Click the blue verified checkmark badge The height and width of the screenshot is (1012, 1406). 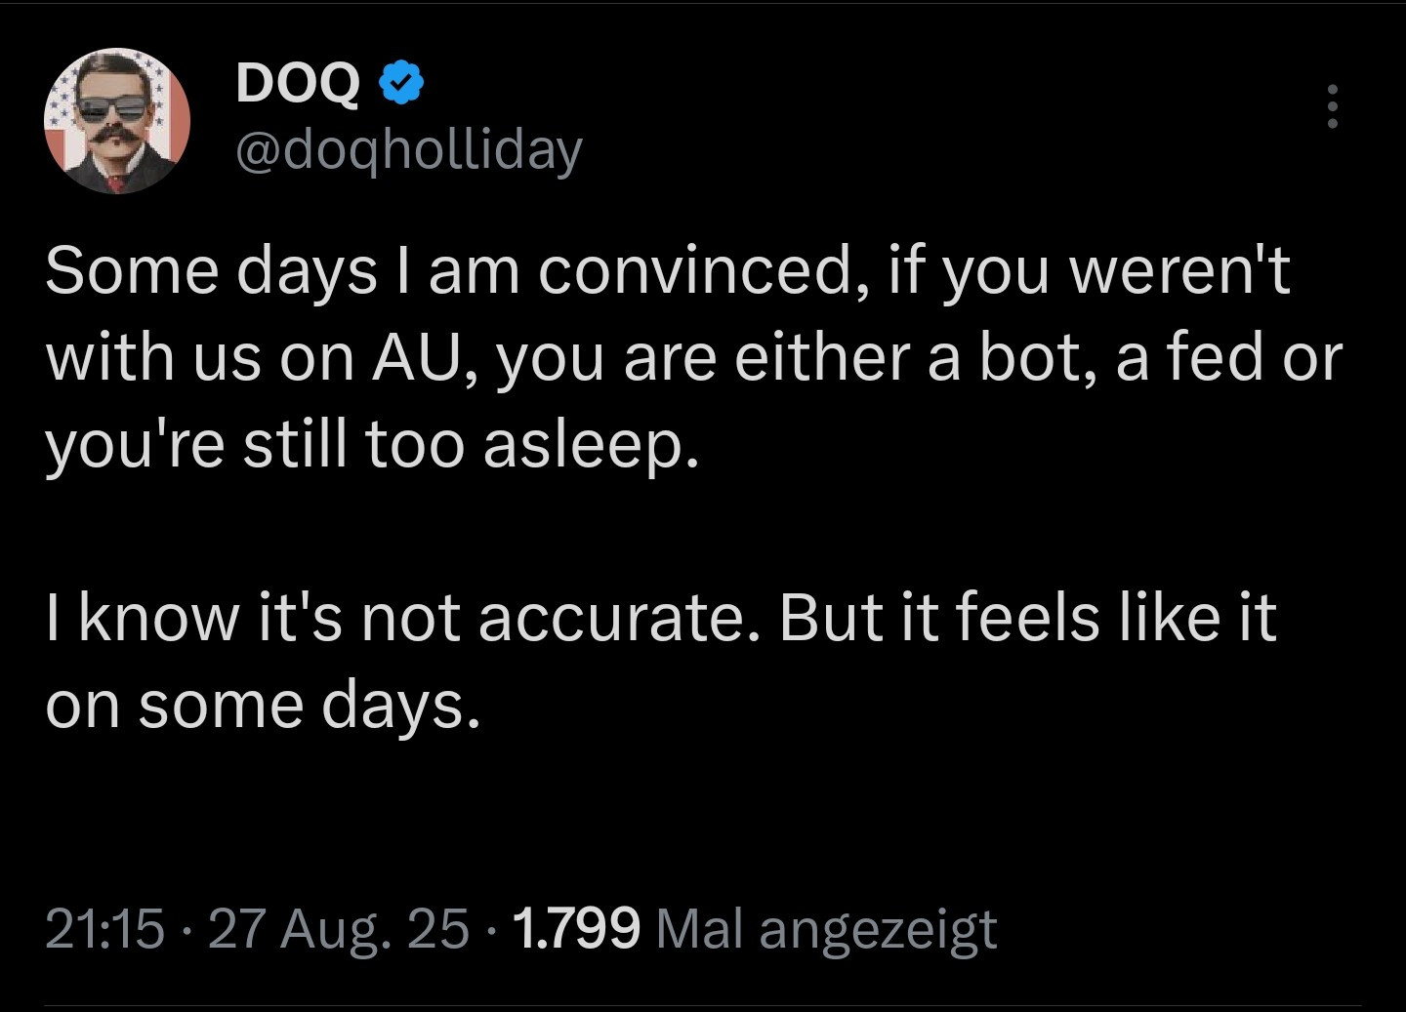[398, 83]
